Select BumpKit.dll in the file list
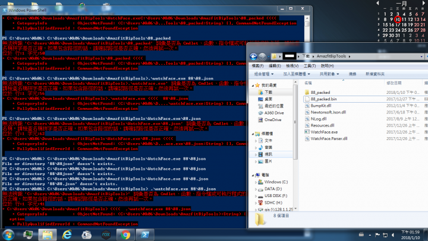Screen dimensions: 428x241 point(321,106)
